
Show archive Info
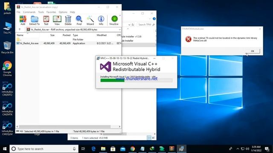point(101,20)
